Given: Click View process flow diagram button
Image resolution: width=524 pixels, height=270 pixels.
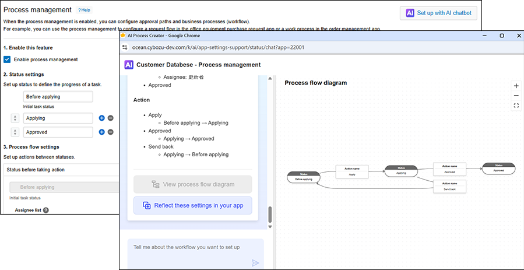Looking at the screenshot, I should pyautogui.click(x=192, y=184).
